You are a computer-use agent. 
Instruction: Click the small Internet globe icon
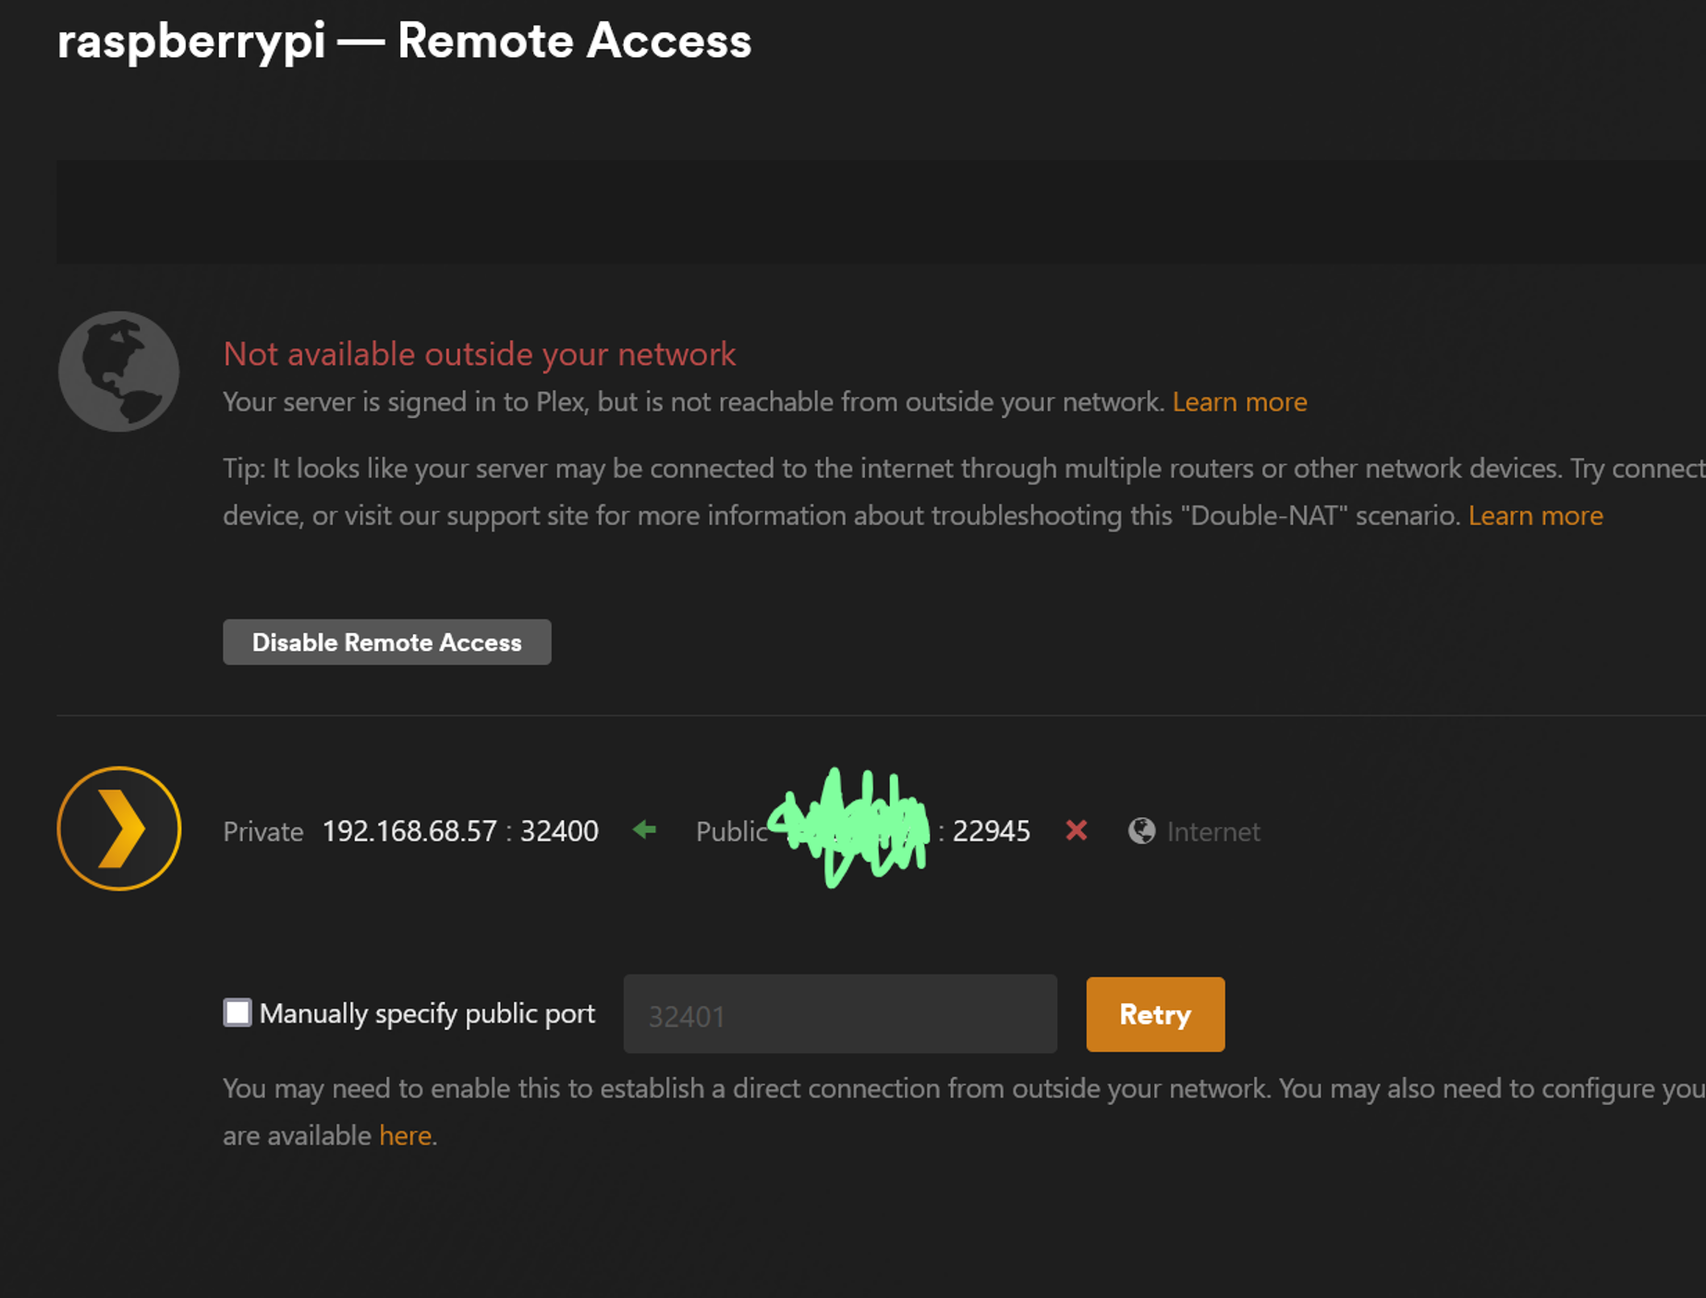click(x=1141, y=830)
